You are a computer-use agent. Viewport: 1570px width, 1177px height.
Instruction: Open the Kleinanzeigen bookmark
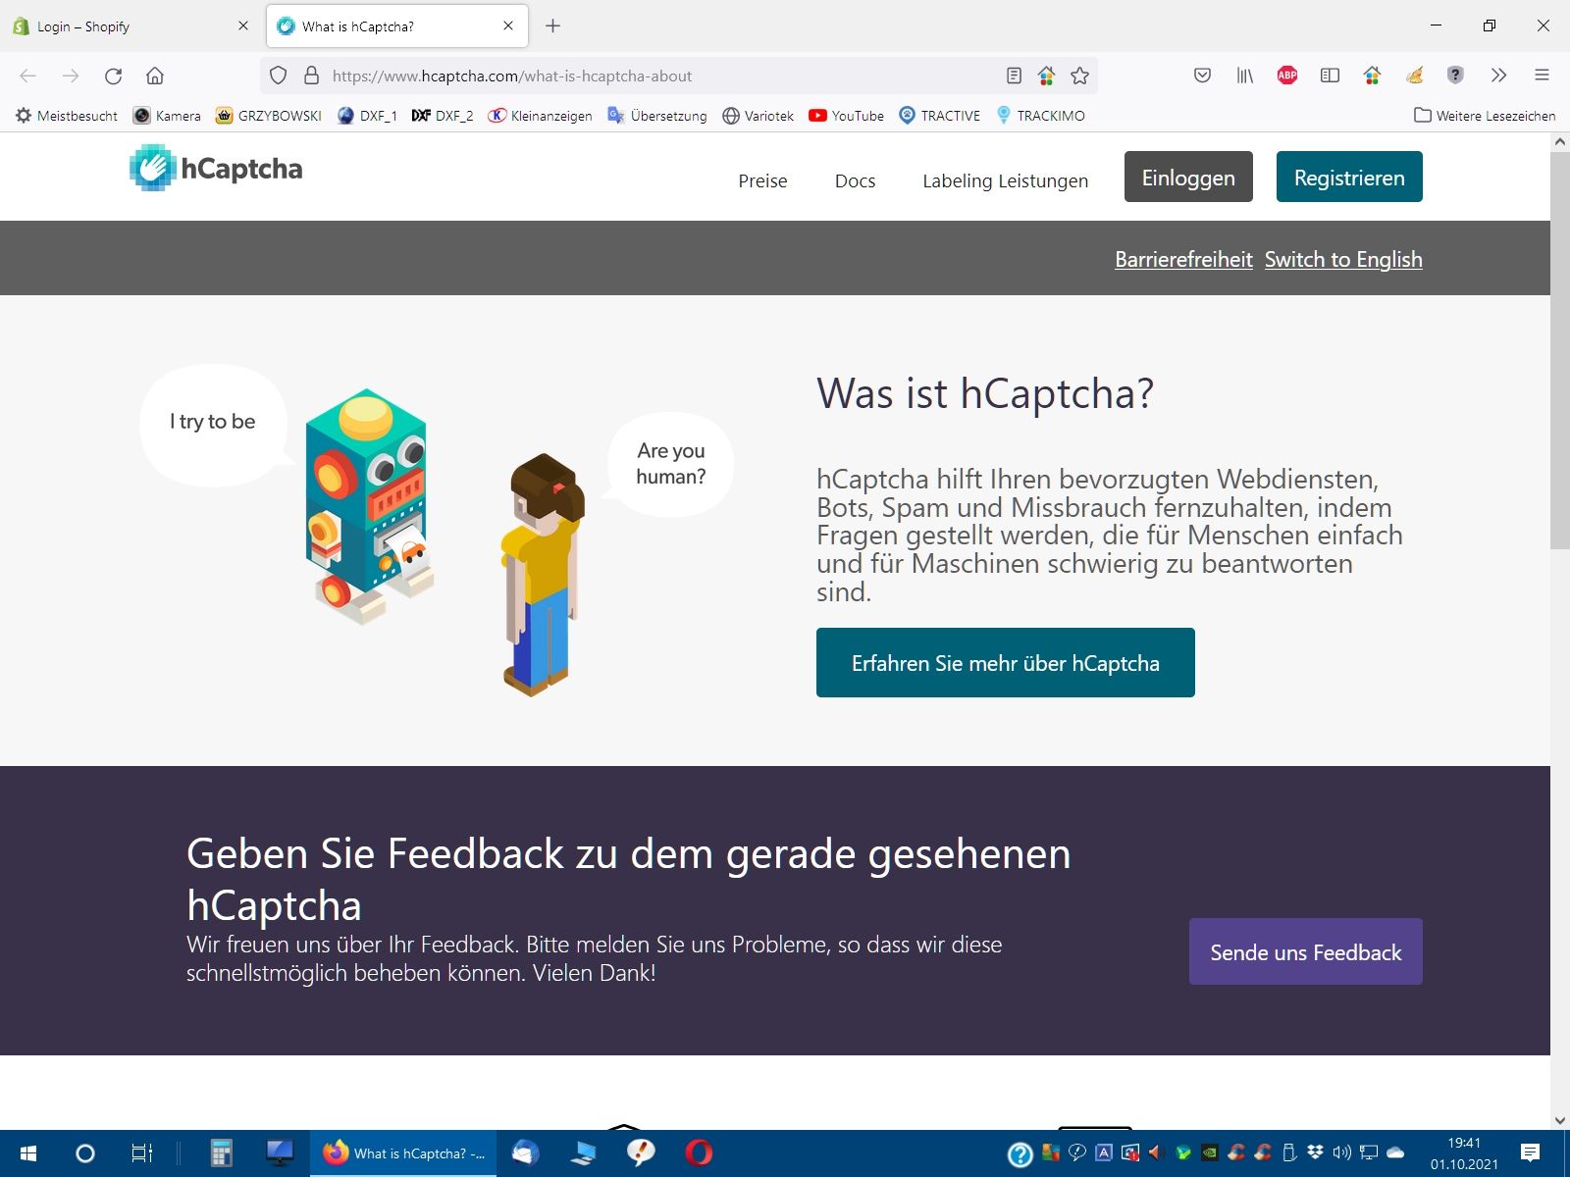pyautogui.click(x=541, y=116)
